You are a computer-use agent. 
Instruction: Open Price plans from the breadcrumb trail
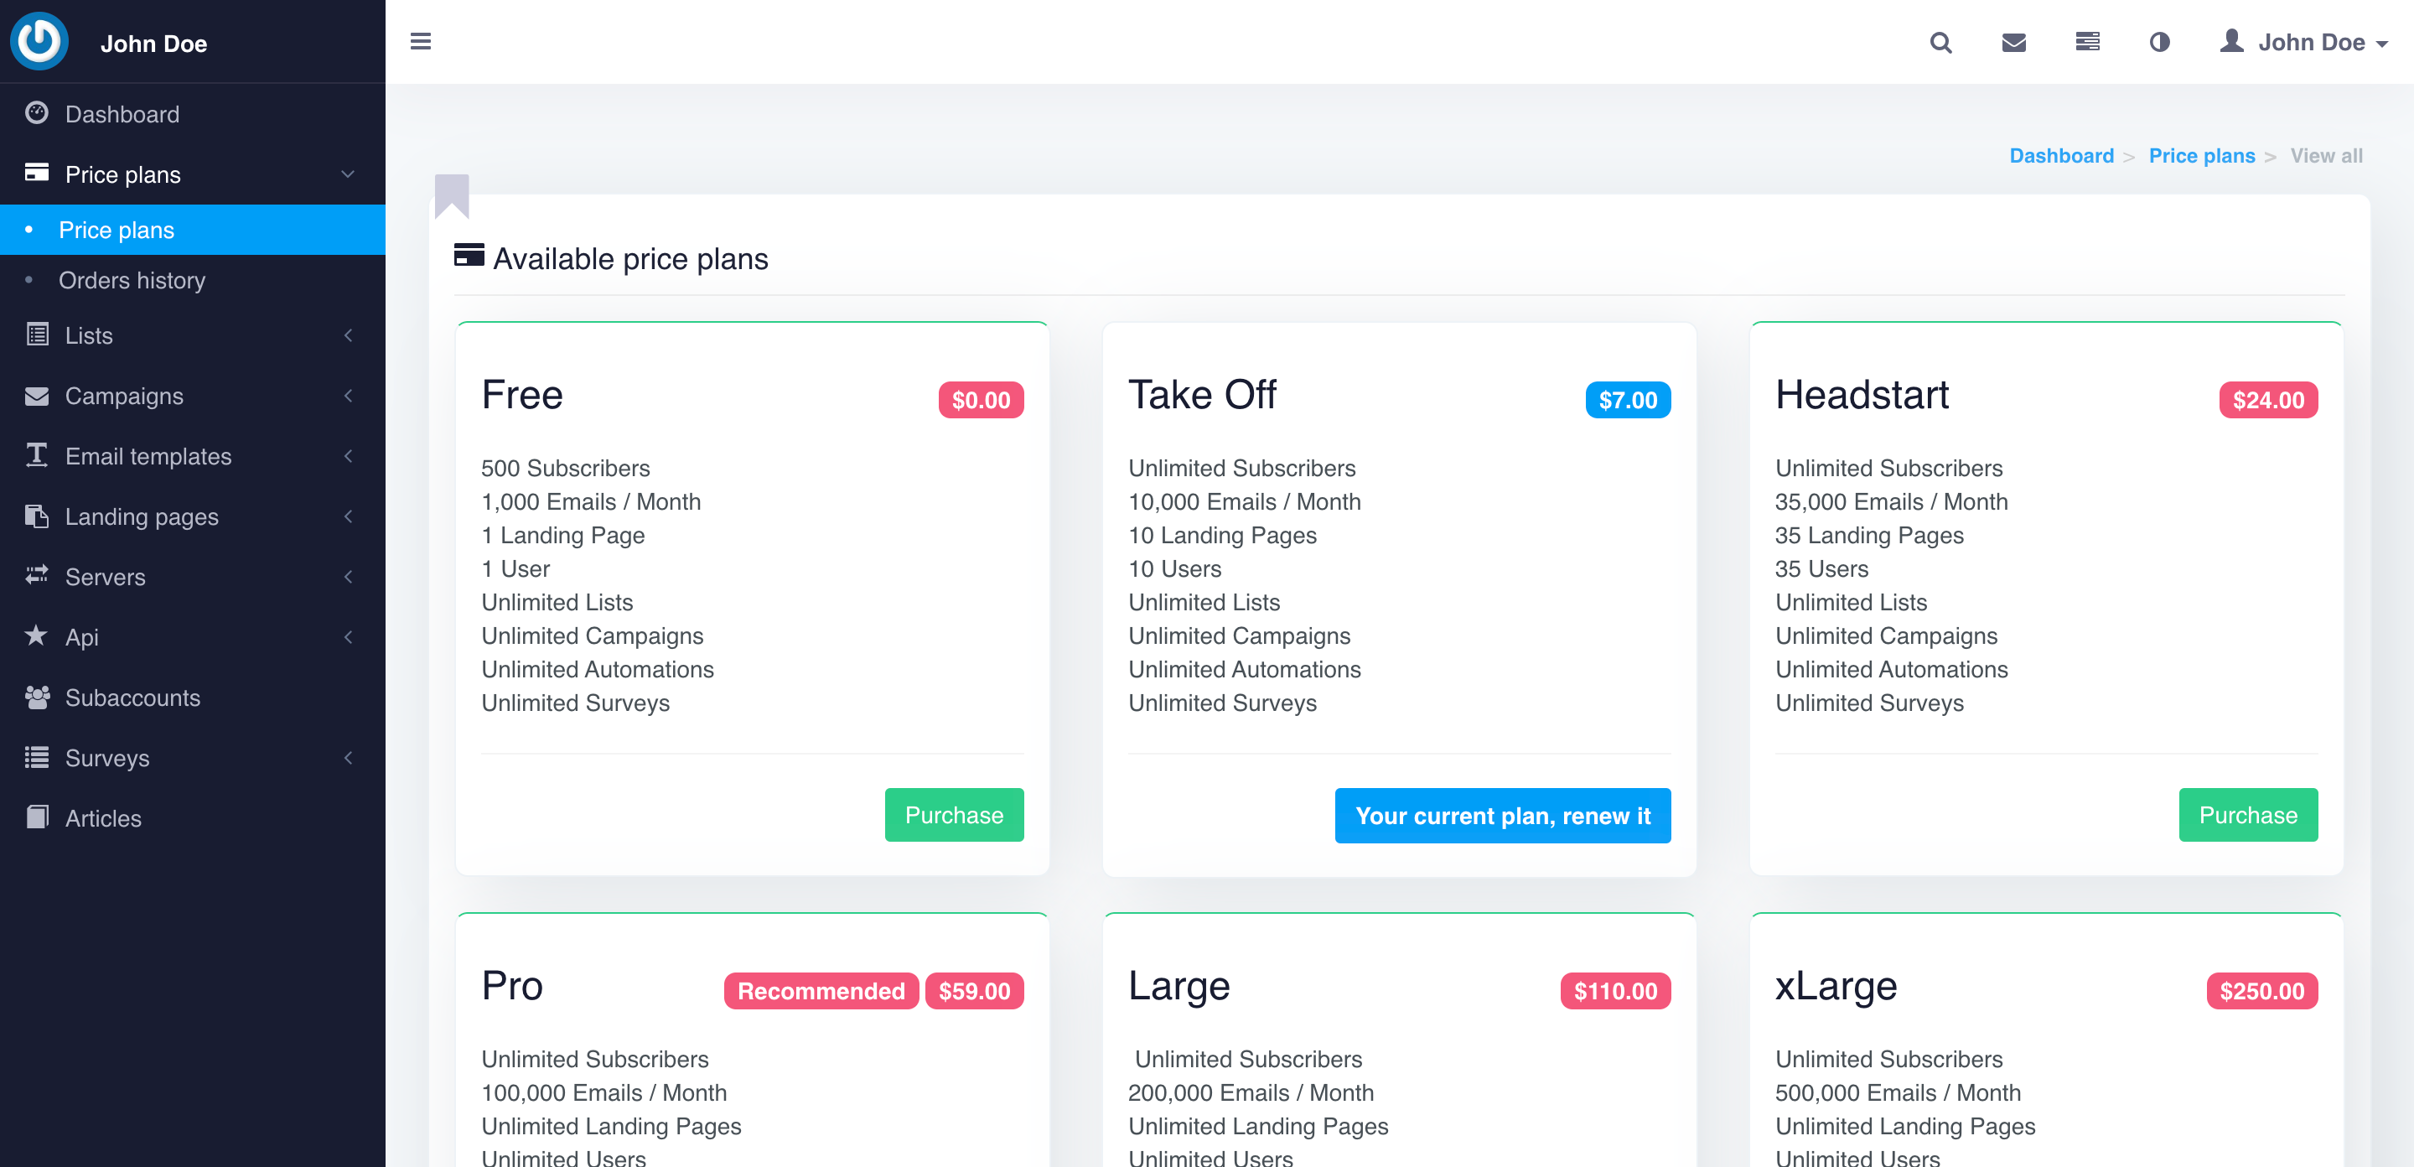(2202, 156)
